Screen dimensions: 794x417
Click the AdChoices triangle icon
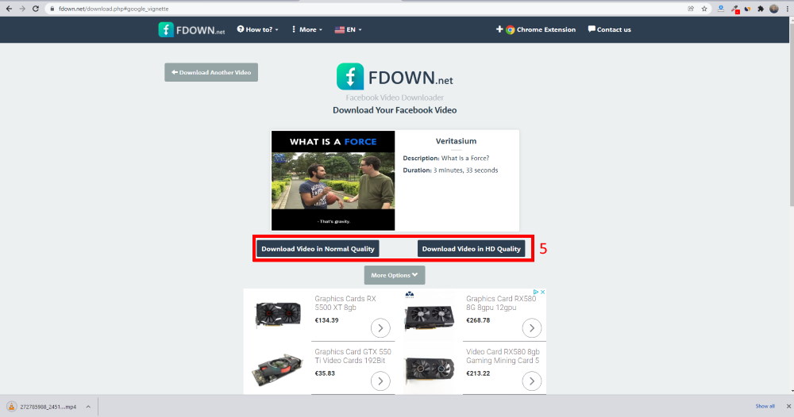tap(536, 293)
